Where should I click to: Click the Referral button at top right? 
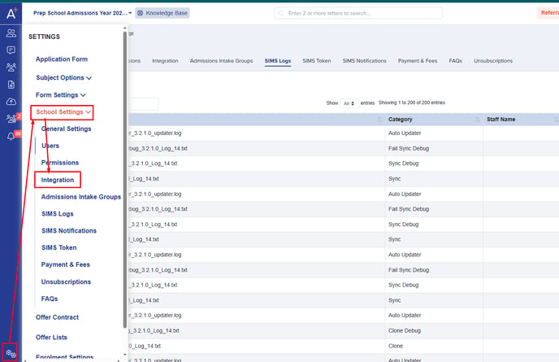[548, 13]
